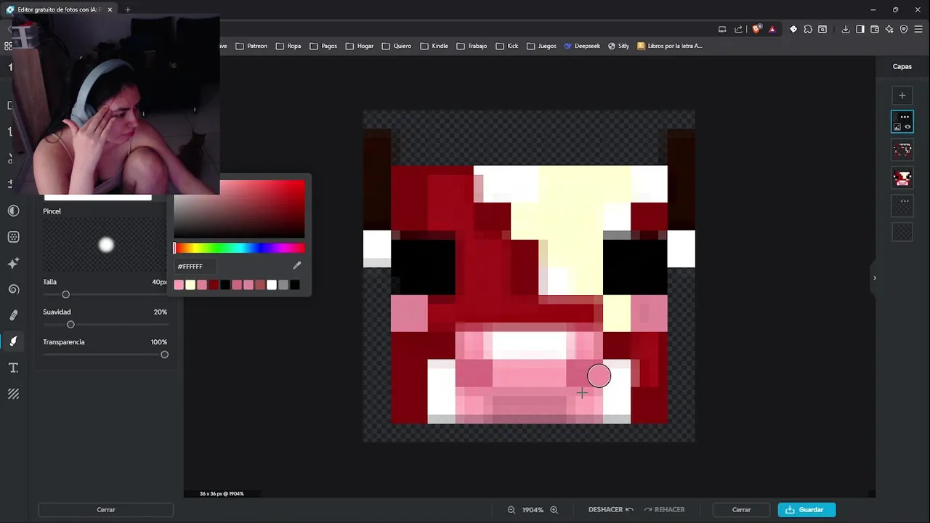Zoom in with the plus magnifier

[554, 510]
